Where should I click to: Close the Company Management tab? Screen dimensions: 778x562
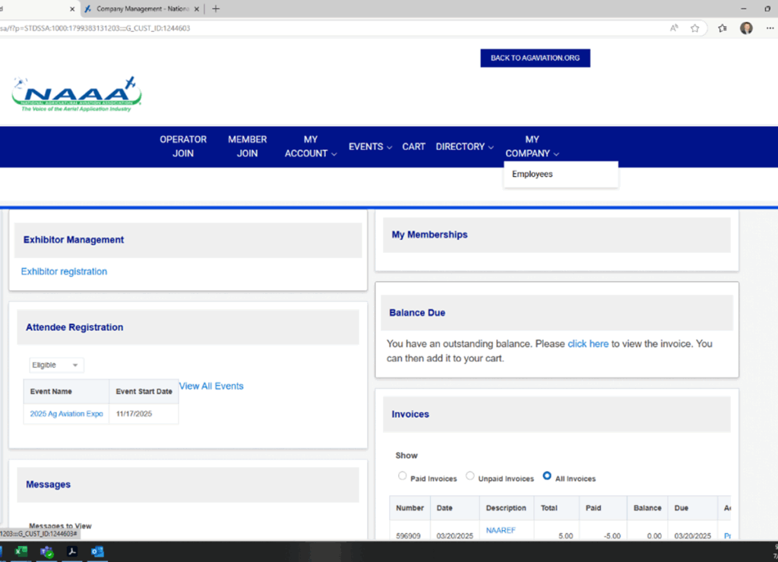tap(197, 9)
